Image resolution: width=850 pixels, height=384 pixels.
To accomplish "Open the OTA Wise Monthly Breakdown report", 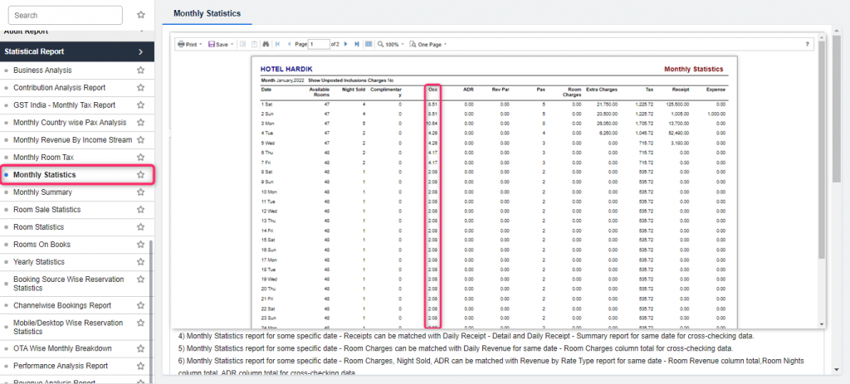I will click(x=62, y=348).
